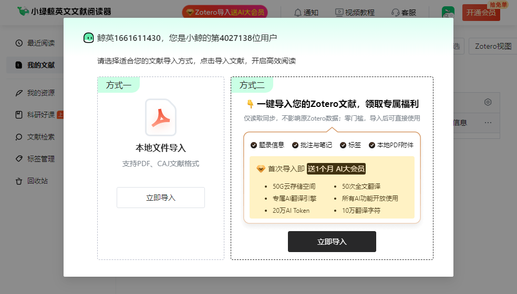Click the PDF file icon in 方式一
517x294 pixels.
(161, 117)
